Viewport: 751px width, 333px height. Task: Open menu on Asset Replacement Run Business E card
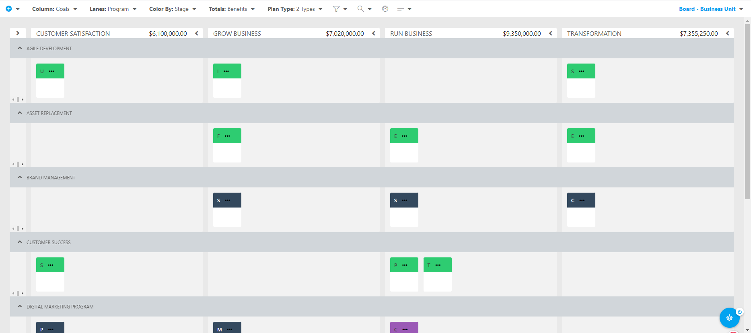(x=405, y=136)
